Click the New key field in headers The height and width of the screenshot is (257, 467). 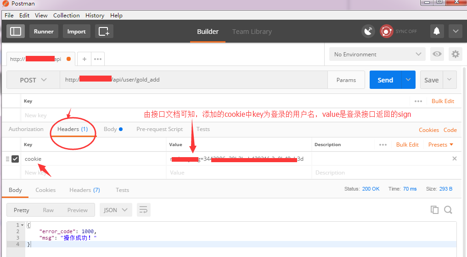pyautogui.click(x=94, y=173)
